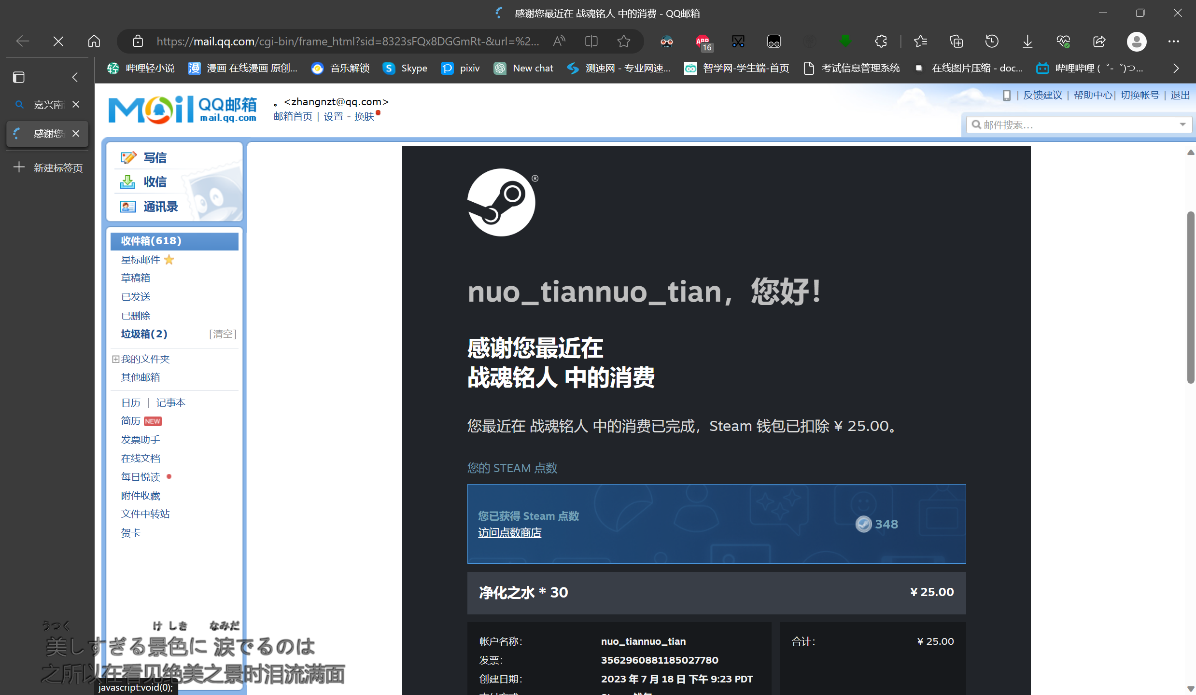Toggle split screen view icon
The image size is (1196, 695).
click(x=591, y=42)
